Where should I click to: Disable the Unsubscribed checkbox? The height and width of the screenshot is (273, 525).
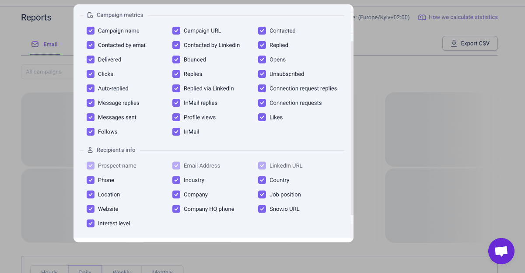[262, 74]
